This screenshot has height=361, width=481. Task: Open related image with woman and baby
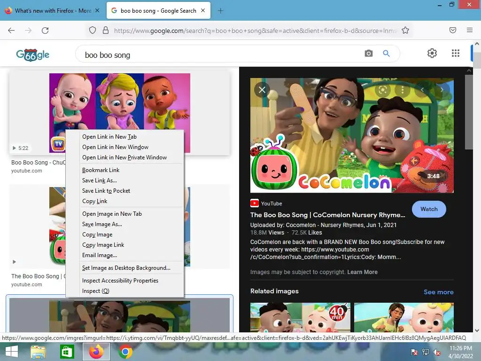(403, 317)
